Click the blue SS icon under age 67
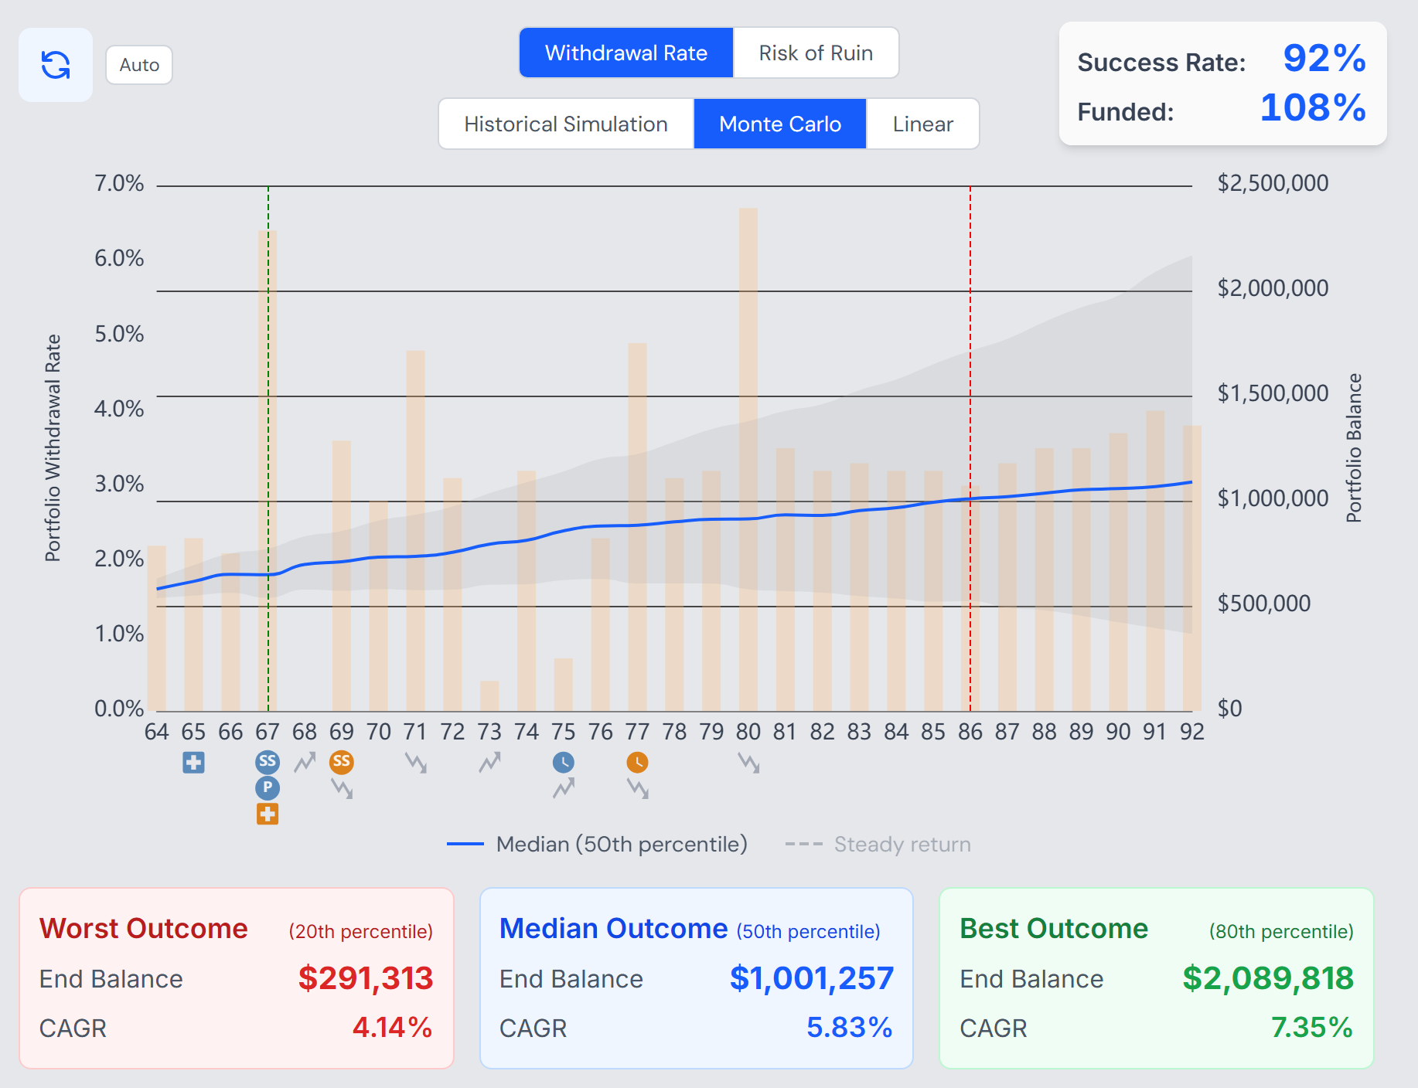Screen dimensions: 1418x1088 268,762
